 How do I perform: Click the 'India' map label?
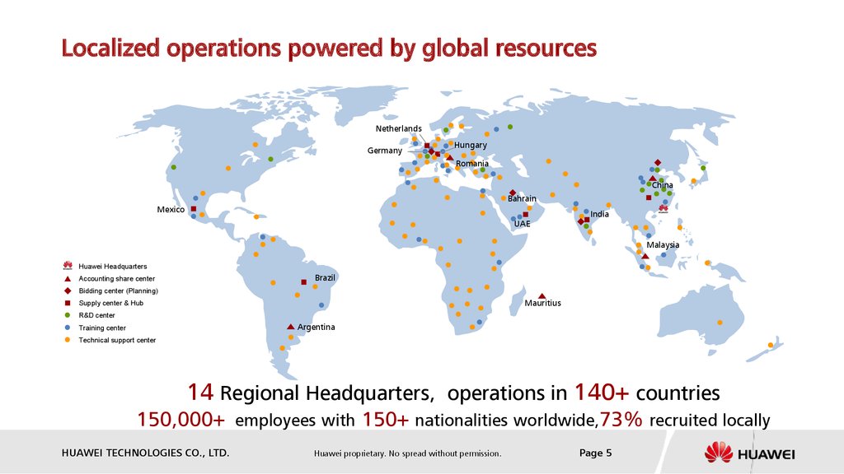click(600, 214)
